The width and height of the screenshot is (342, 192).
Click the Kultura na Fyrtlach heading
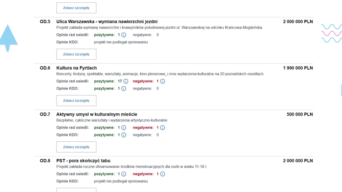coord(76,68)
